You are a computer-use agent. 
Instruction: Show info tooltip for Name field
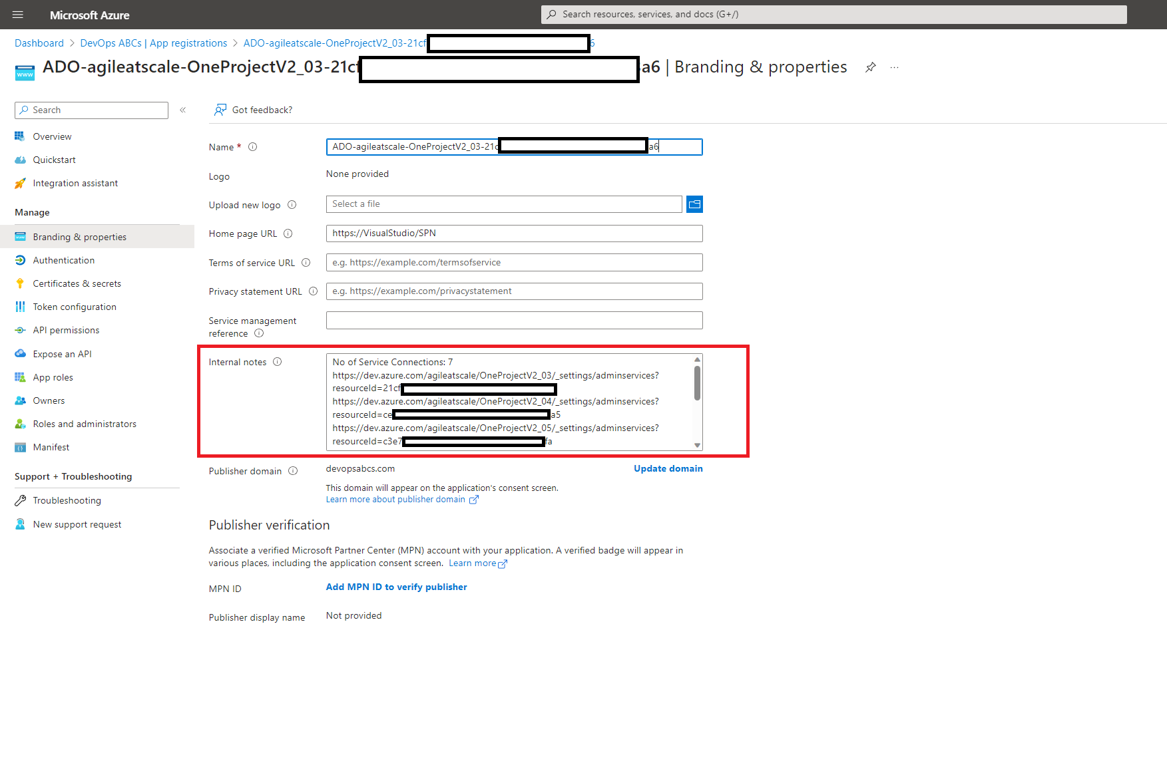[253, 147]
